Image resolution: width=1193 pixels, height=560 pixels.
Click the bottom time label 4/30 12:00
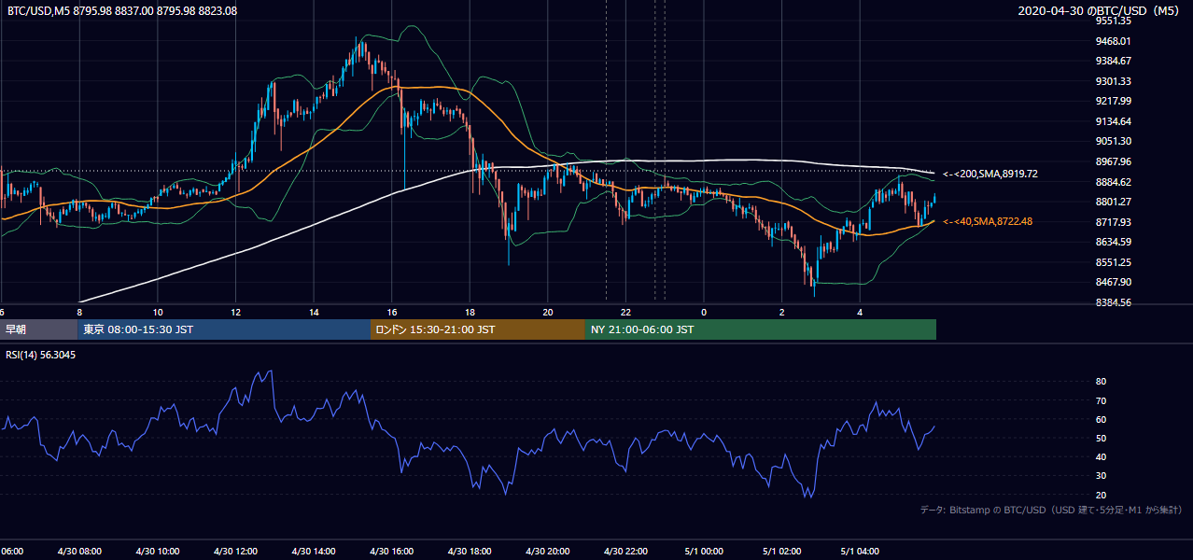coord(235,551)
